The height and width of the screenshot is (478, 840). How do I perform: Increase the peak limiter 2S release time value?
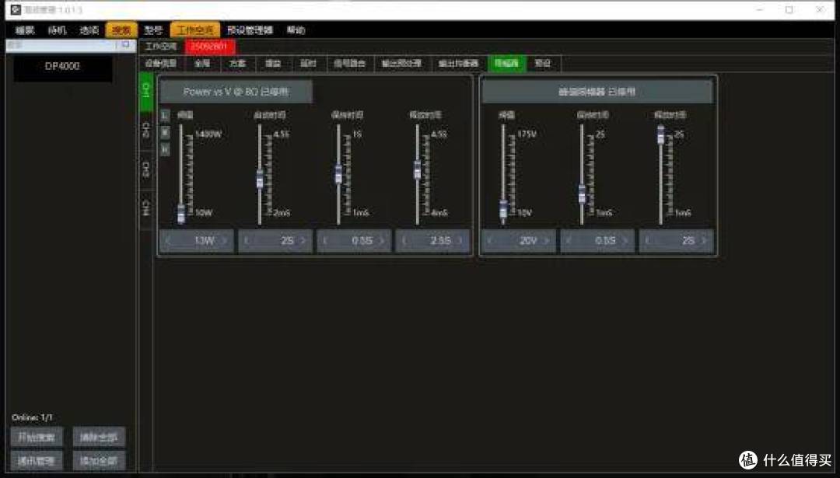pyautogui.click(x=705, y=241)
